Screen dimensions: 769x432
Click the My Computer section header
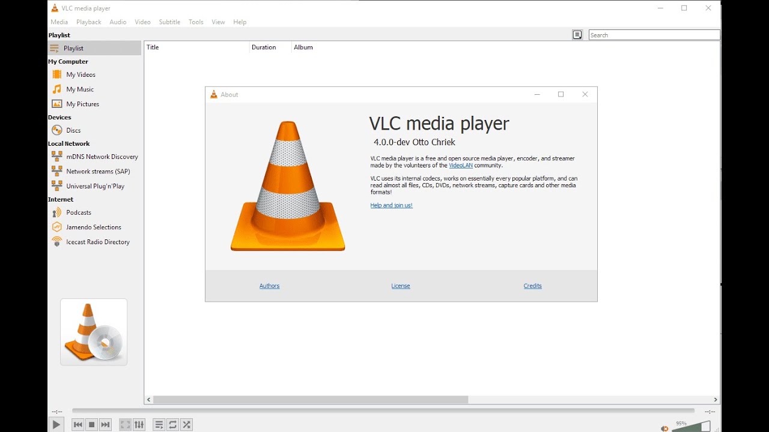(68, 61)
